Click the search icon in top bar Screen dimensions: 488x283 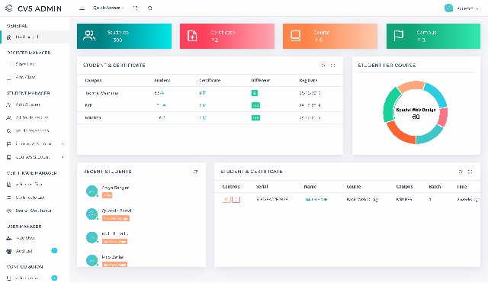(150, 8)
